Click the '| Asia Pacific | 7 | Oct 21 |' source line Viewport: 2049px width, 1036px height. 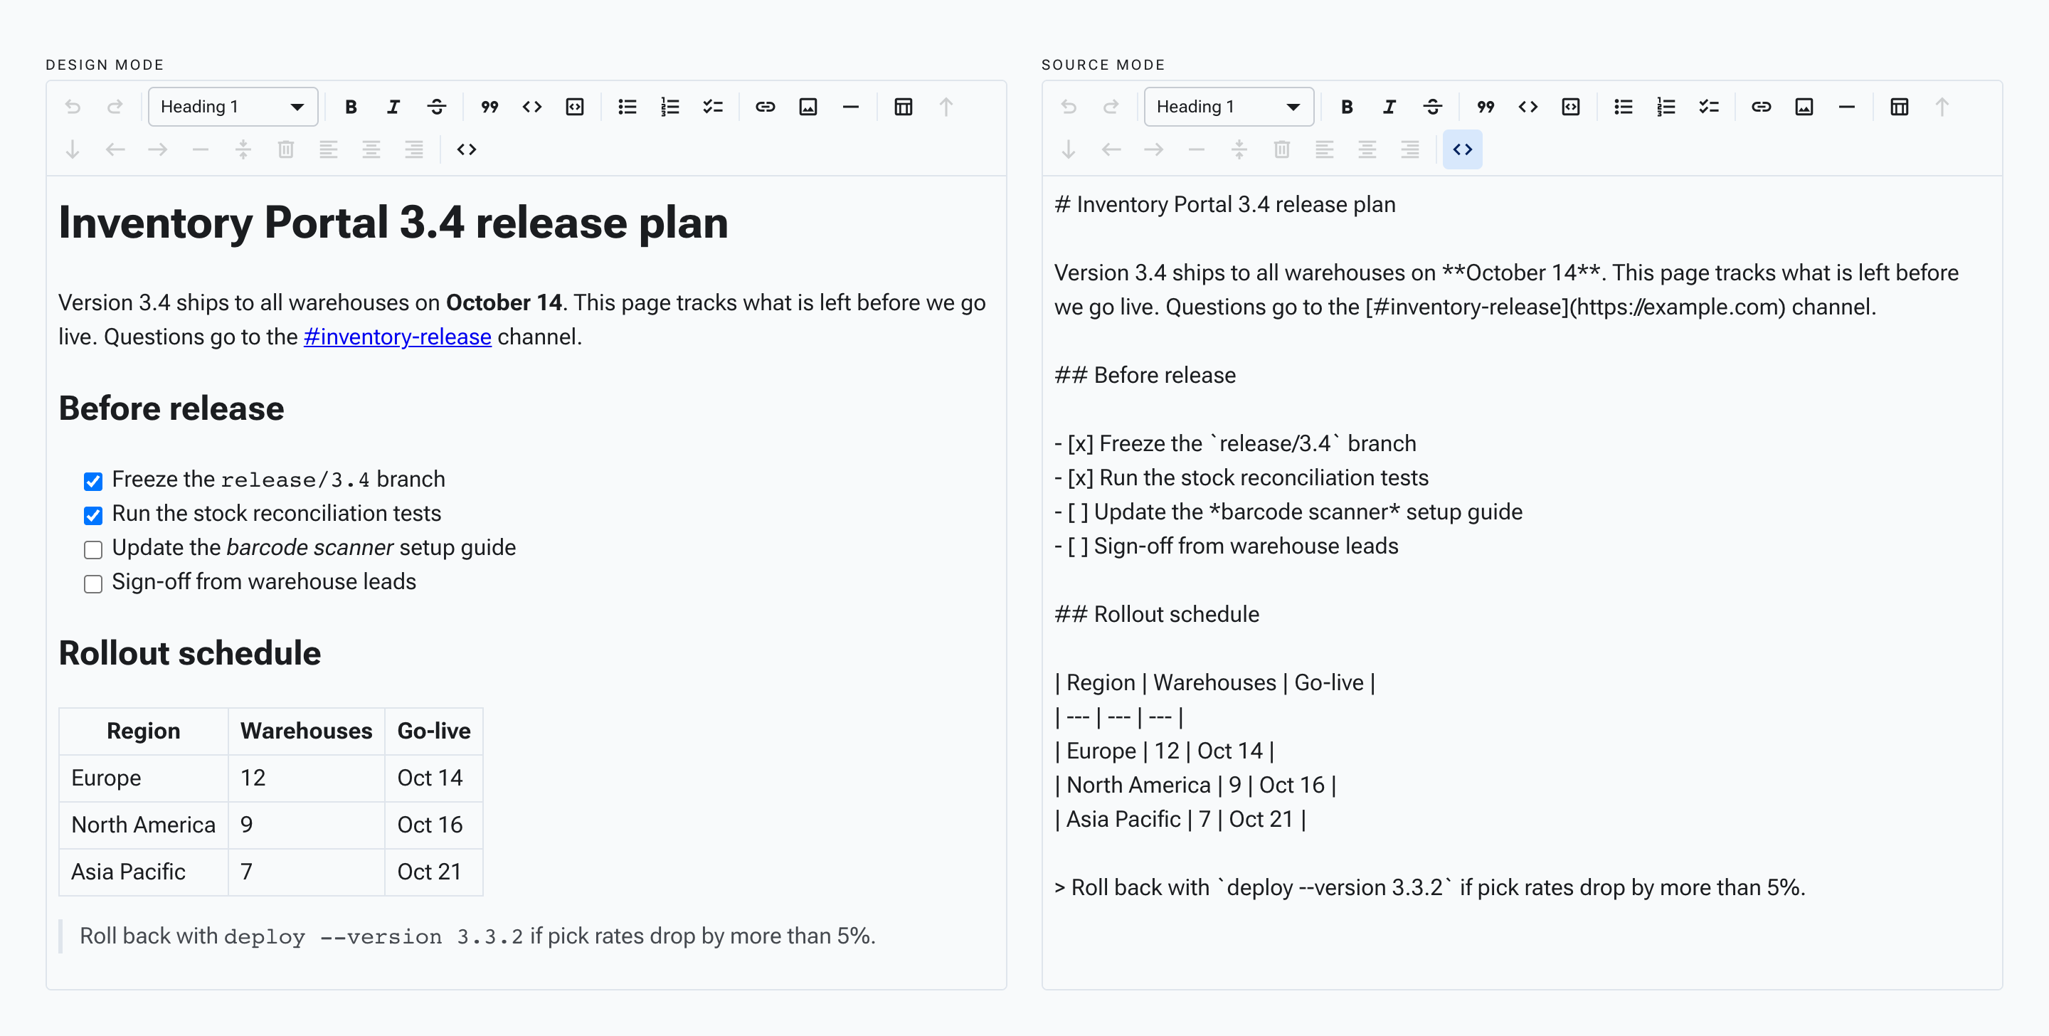pyautogui.click(x=1180, y=820)
